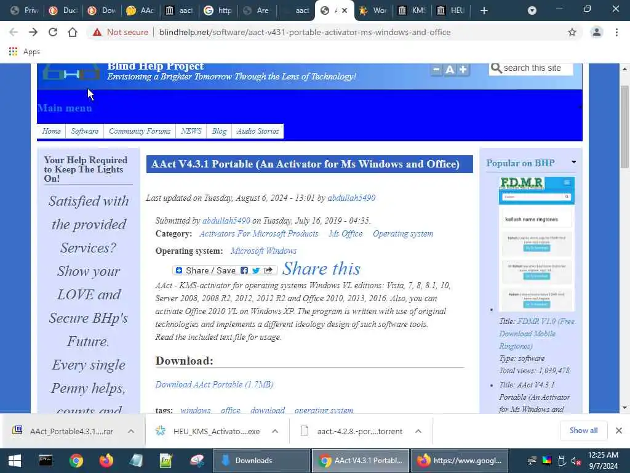Viewport: 630px width, 473px height.
Task: Open the Home menu item
Action: [x=52, y=131]
